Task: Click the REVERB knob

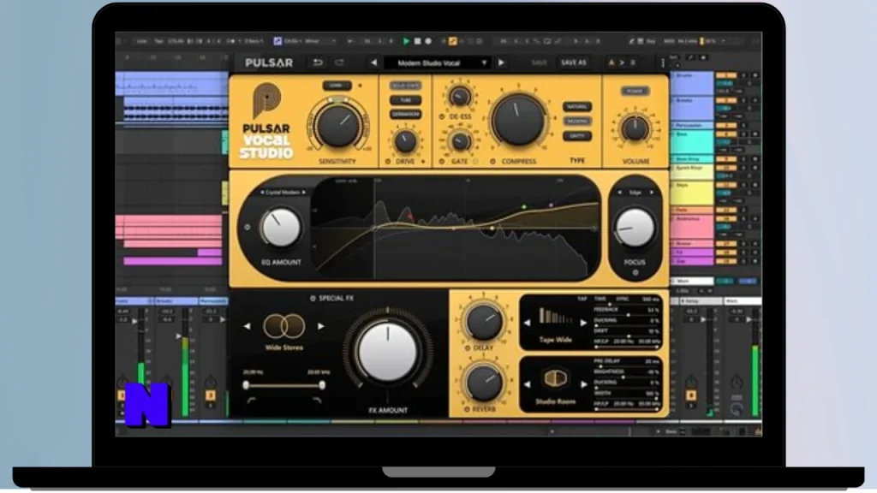Action: (x=484, y=383)
